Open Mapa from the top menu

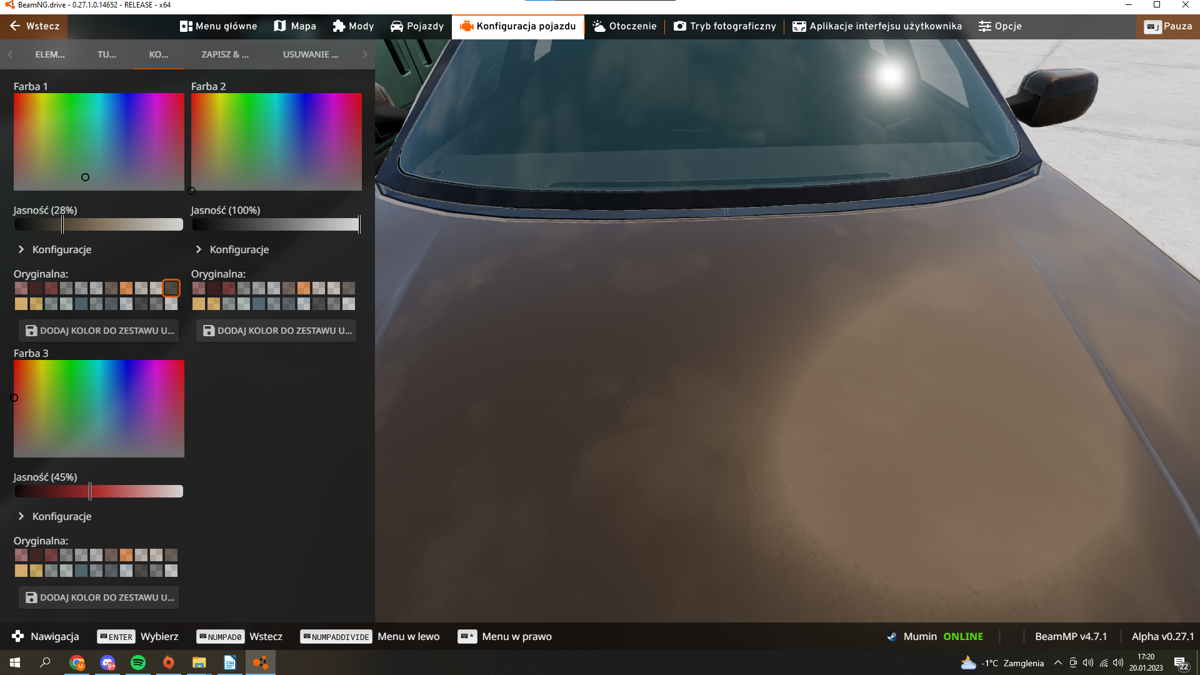295,26
